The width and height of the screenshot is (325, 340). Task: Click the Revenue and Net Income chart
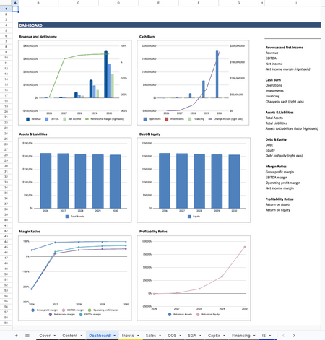click(x=75, y=82)
